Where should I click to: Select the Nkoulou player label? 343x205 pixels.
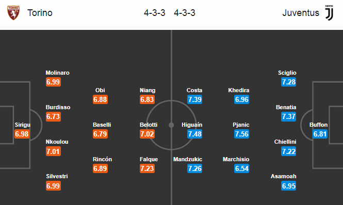tap(57, 142)
